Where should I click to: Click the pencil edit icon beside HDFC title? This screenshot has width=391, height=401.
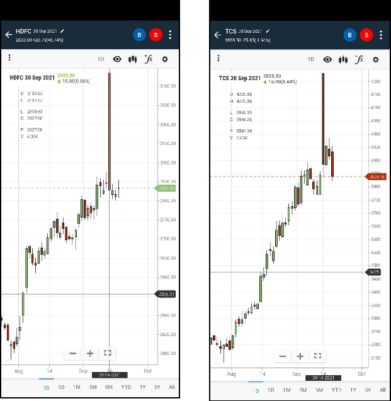click(x=62, y=31)
